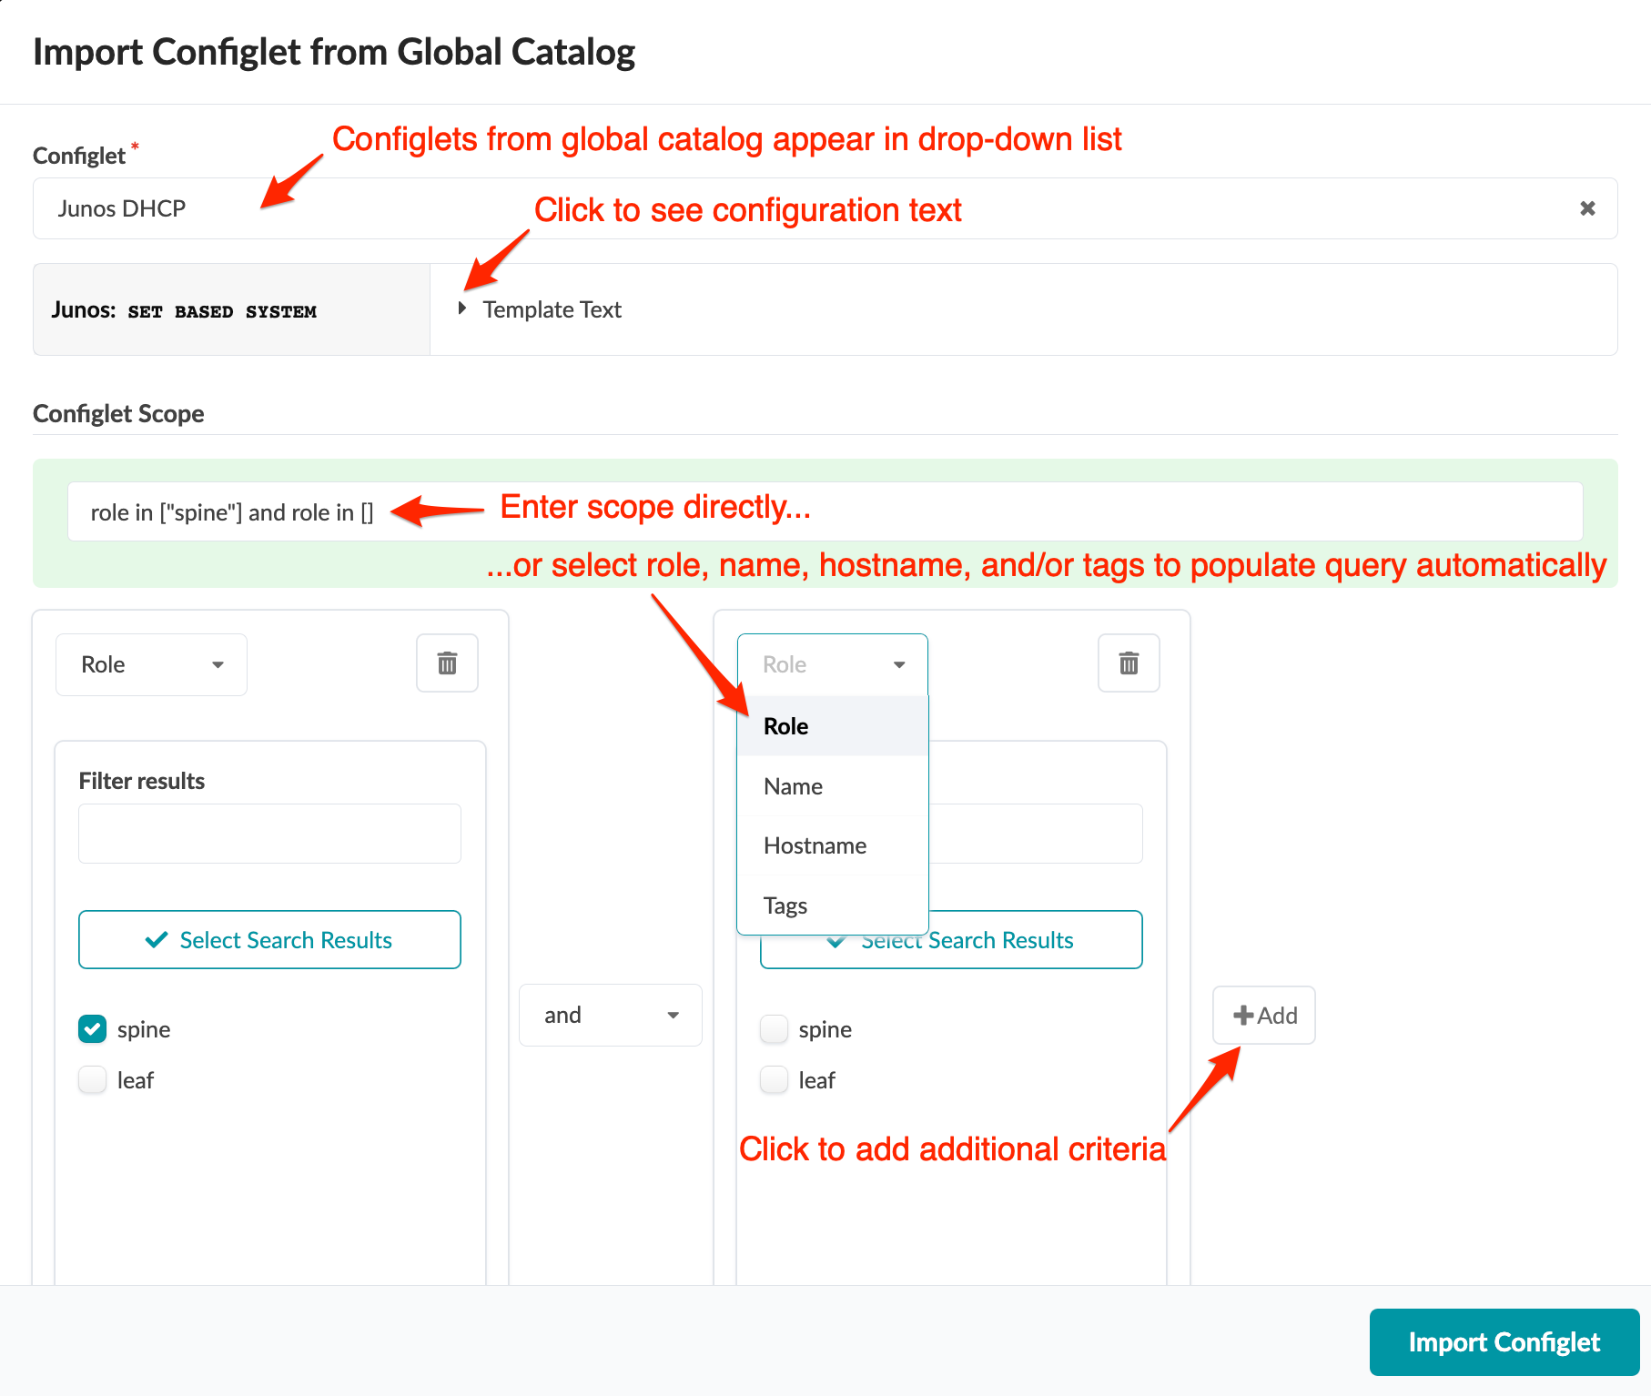
Task: Choose Name from the dropdown list
Action: (794, 786)
